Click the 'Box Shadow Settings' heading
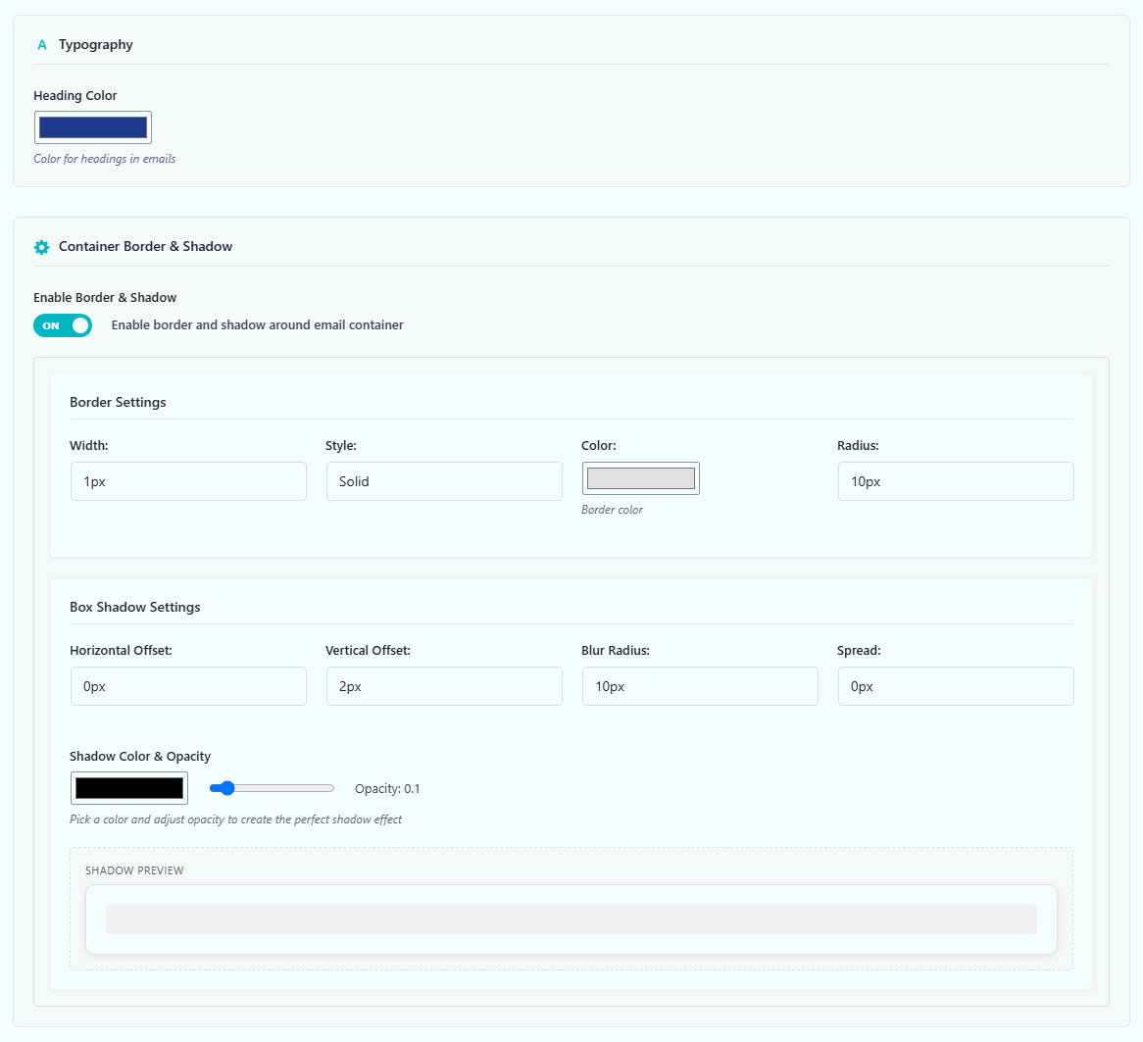The height and width of the screenshot is (1042, 1143). click(x=135, y=608)
